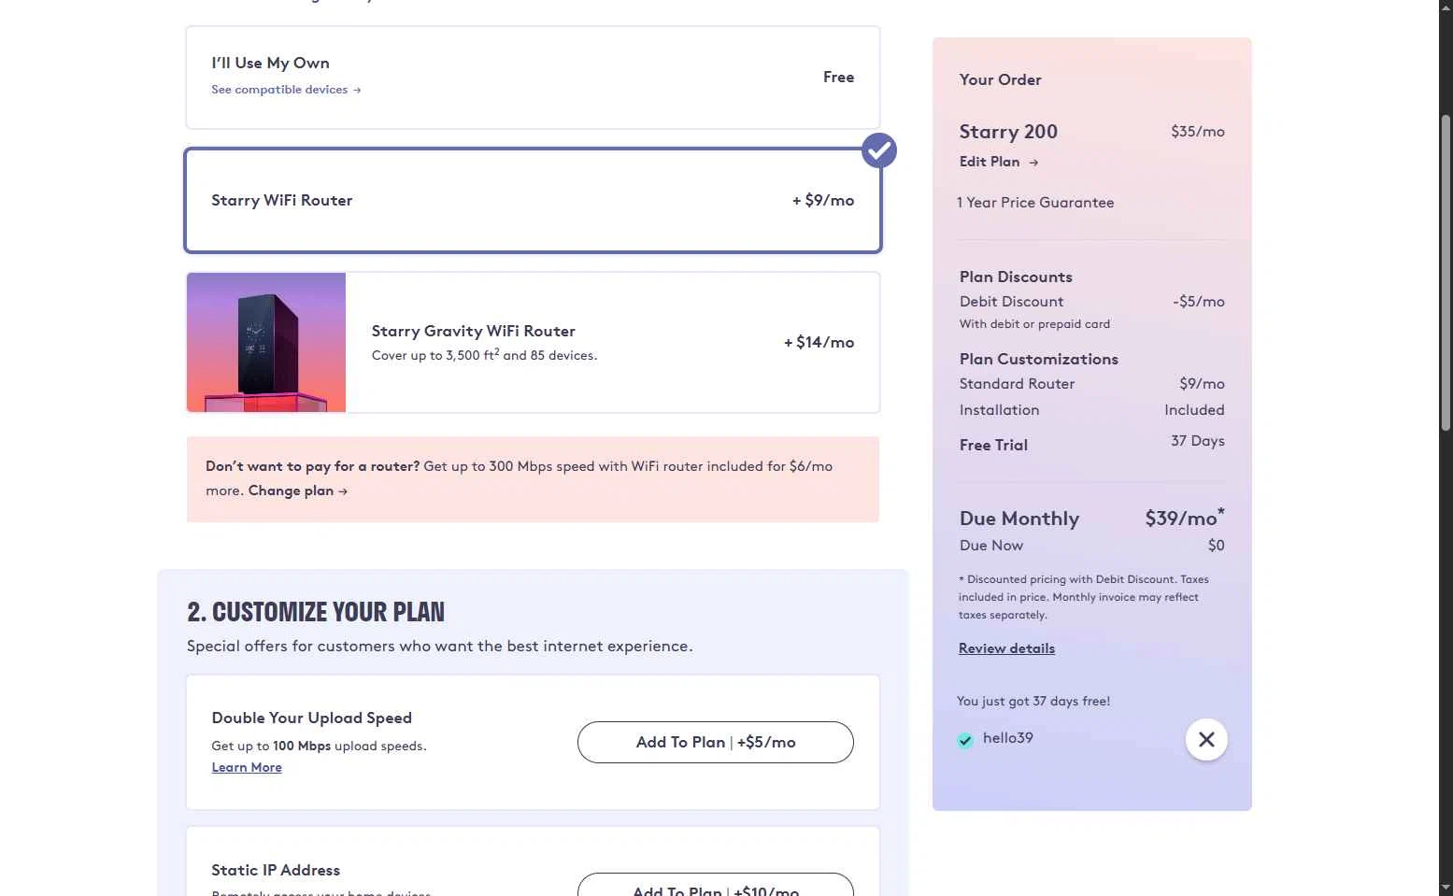Remove the hello39 promo code
Image resolution: width=1453 pixels, height=896 pixels.
(1206, 739)
